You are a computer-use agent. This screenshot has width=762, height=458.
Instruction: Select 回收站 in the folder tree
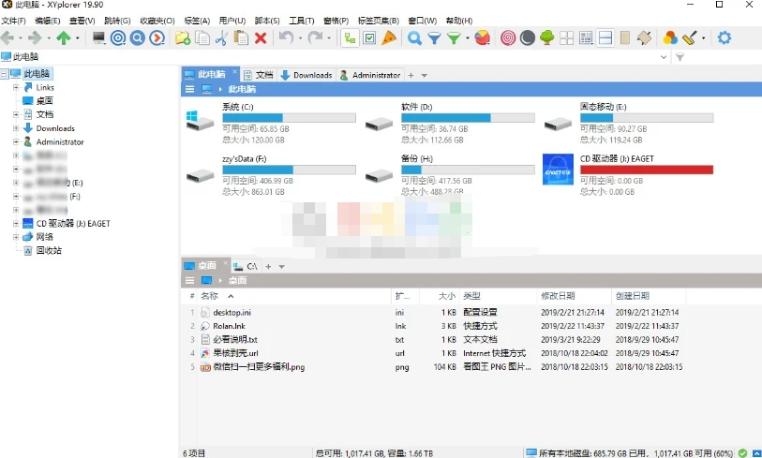(49, 251)
